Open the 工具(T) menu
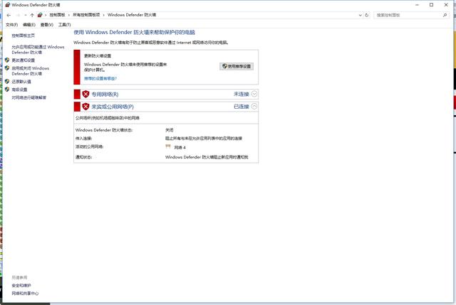The image size is (456, 305). click(x=65, y=25)
